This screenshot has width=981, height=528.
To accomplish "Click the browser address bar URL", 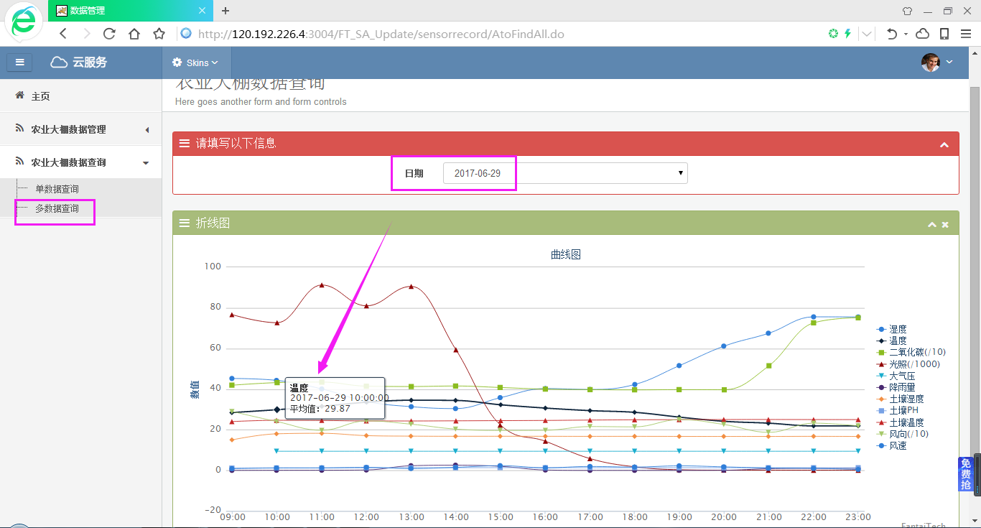I will click(381, 34).
